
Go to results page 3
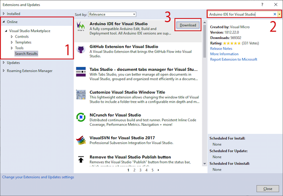pos(140,170)
